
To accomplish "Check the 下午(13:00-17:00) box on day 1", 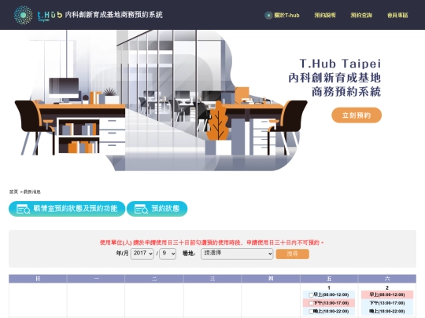I will (x=311, y=303).
